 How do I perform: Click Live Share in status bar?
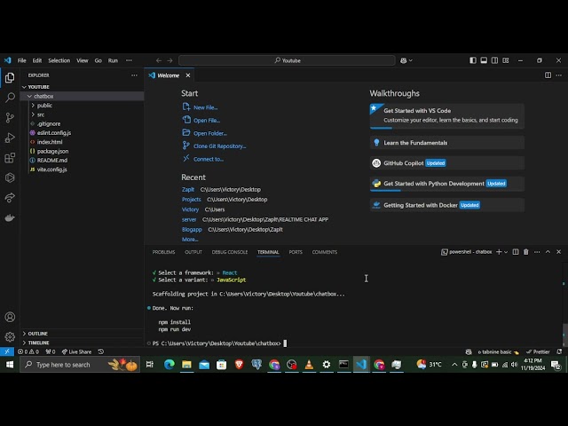tap(76, 351)
